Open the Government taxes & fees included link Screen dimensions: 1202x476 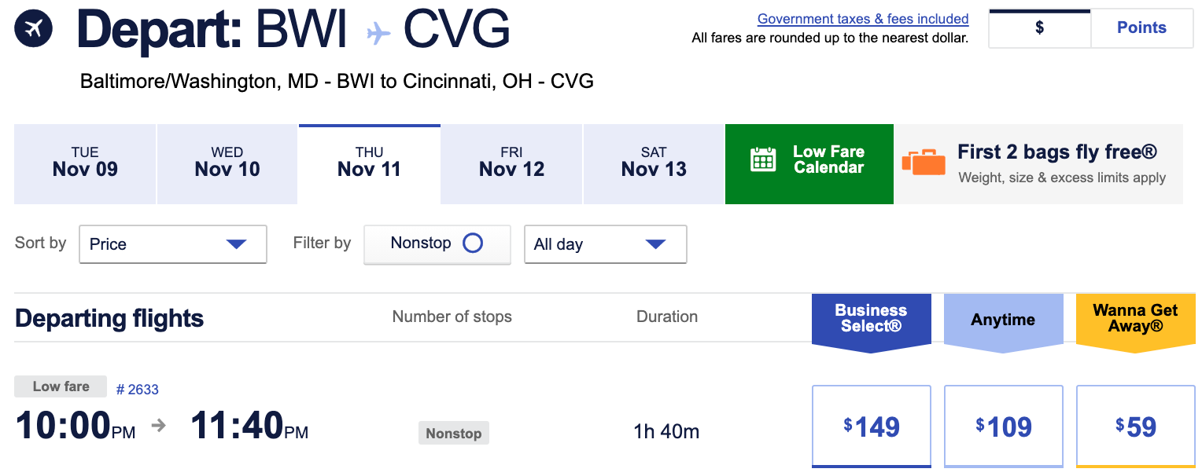862,18
